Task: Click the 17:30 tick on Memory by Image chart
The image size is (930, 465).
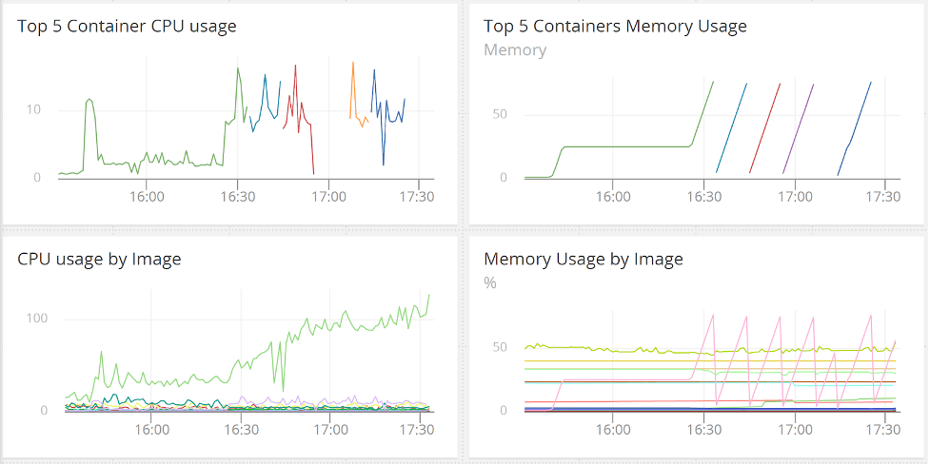Action: [883, 430]
